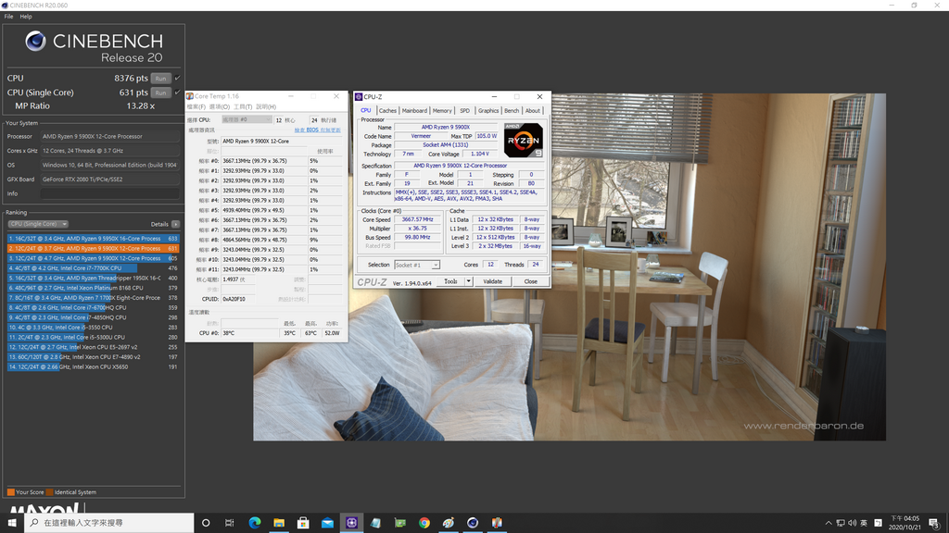Viewport: 949px width, 533px height.
Task: Click the Your Score orange legend swatch
Action: coord(11,492)
